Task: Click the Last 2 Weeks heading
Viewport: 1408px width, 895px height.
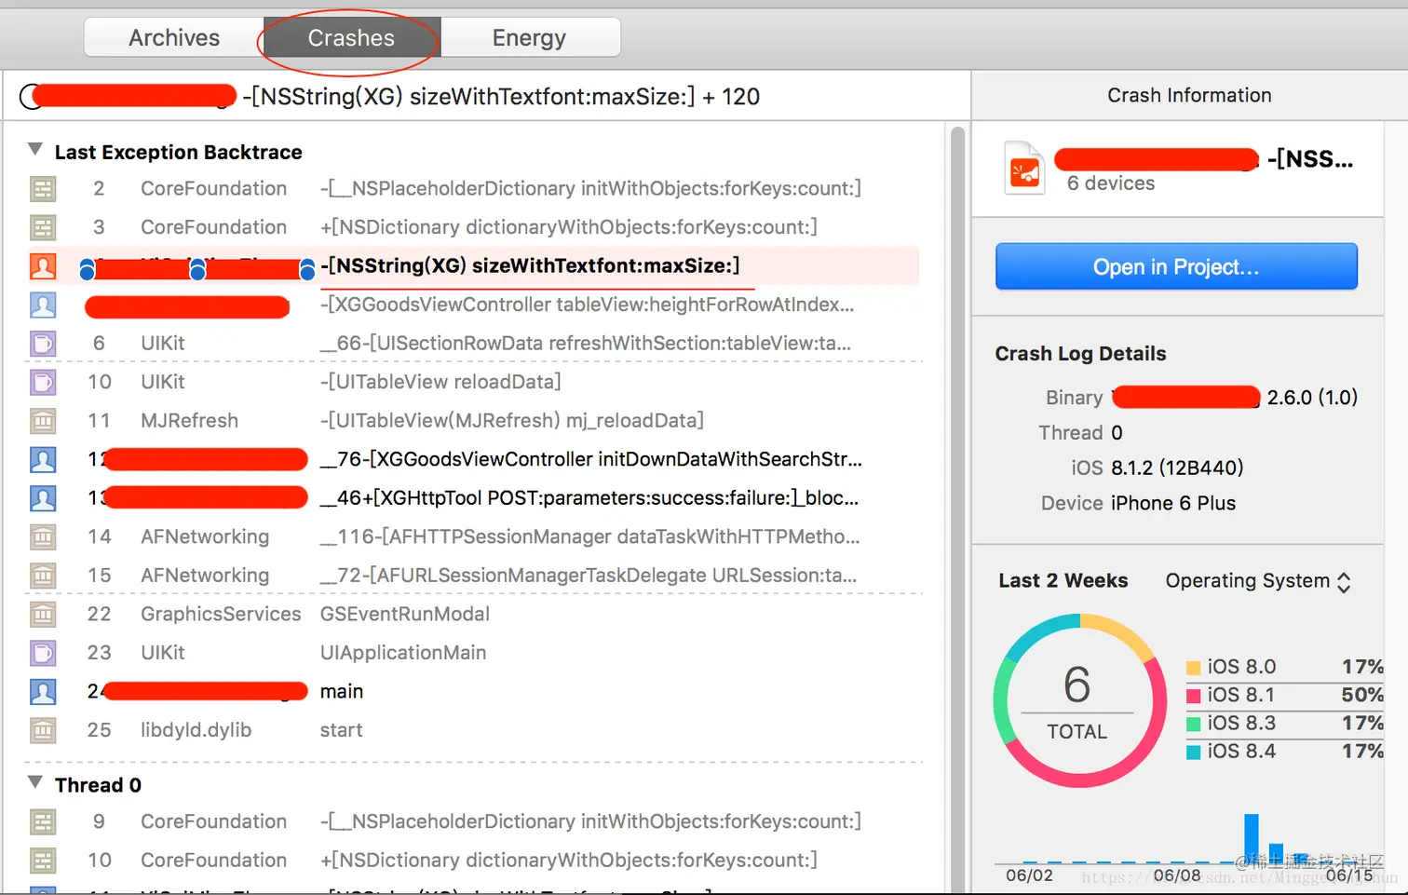Action: click(1063, 580)
